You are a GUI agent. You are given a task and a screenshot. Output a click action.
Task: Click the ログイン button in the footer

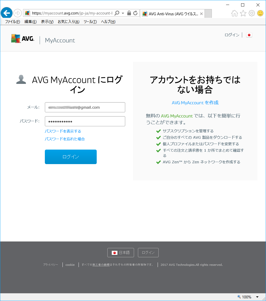coord(148,253)
